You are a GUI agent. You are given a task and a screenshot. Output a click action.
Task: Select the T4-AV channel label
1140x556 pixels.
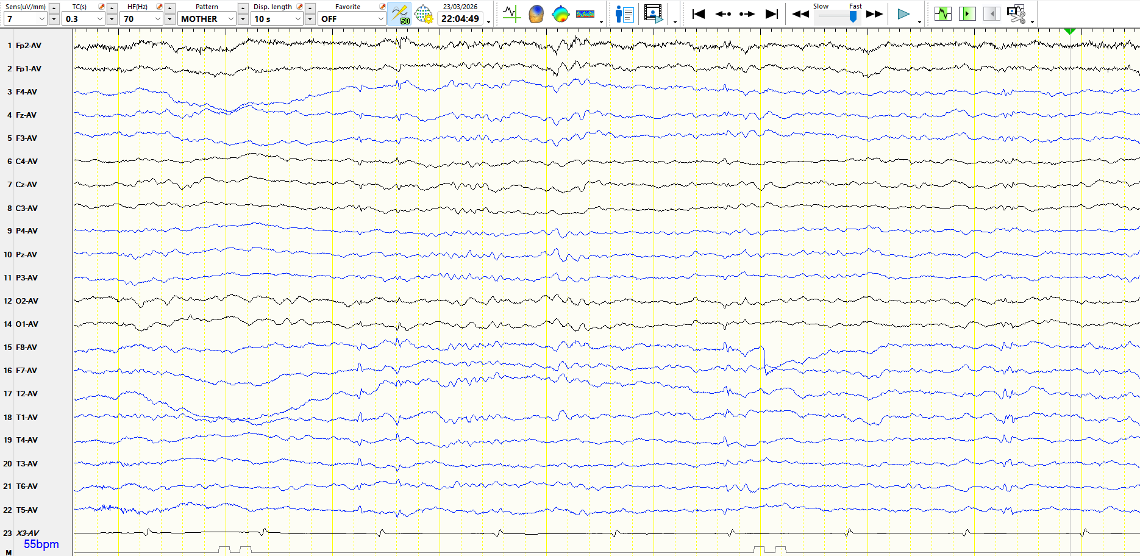click(27, 440)
